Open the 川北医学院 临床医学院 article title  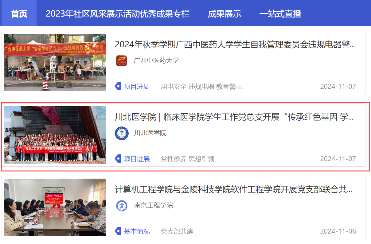click(234, 117)
